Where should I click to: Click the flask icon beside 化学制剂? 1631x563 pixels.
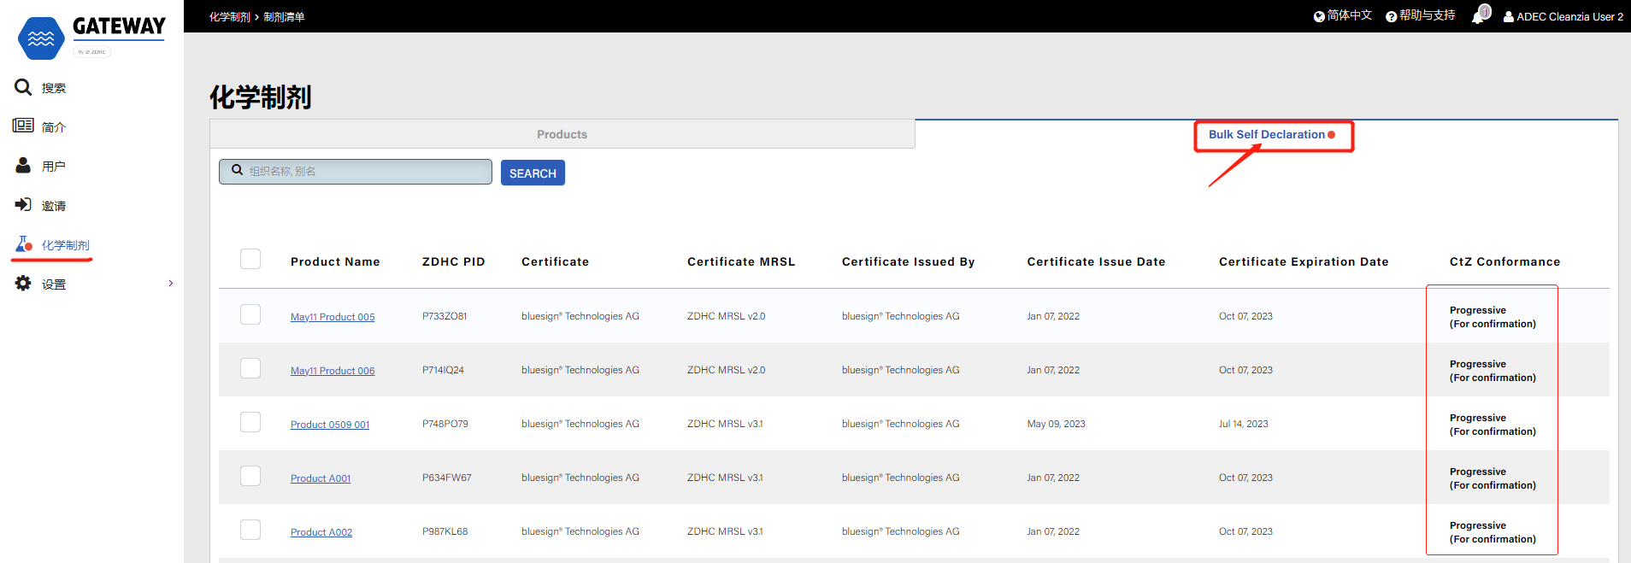(24, 244)
